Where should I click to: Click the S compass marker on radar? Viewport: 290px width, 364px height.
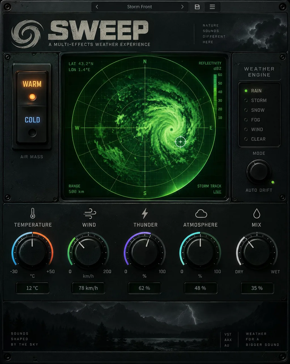tap(145, 193)
